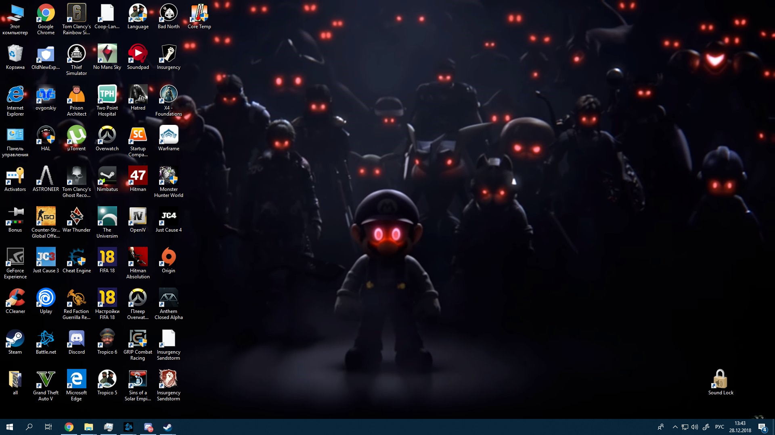Show hidden system tray icons

tap(675, 427)
